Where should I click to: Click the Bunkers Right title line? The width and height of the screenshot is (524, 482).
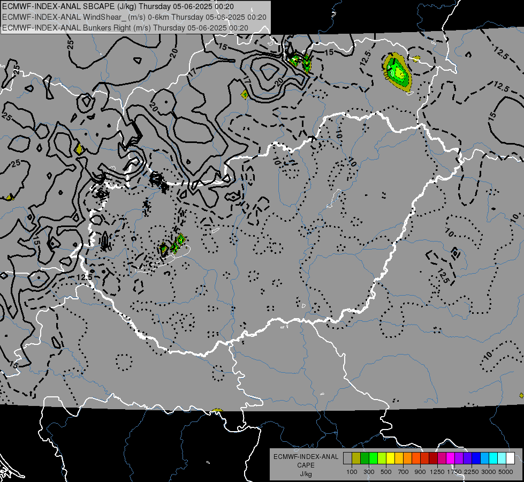125,28
